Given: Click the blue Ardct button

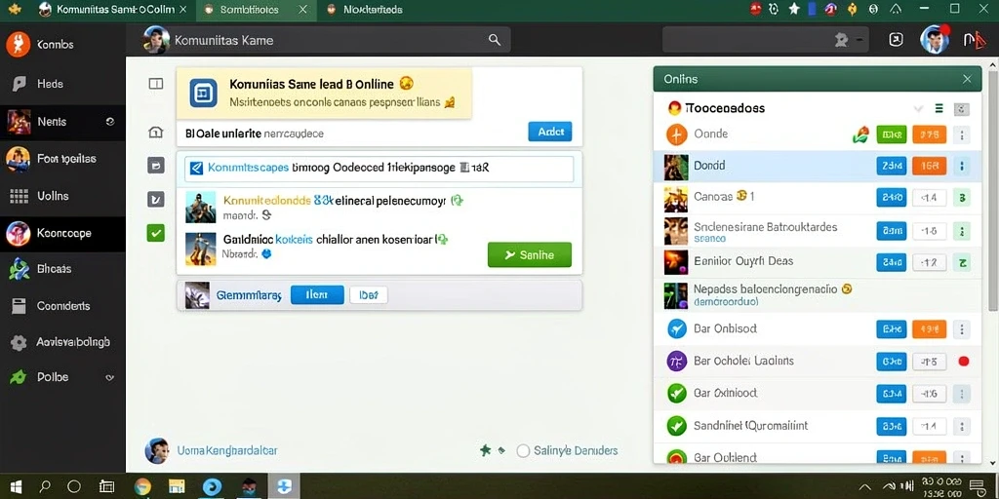Looking at the screenshot, I should click(x=550, y=132).
